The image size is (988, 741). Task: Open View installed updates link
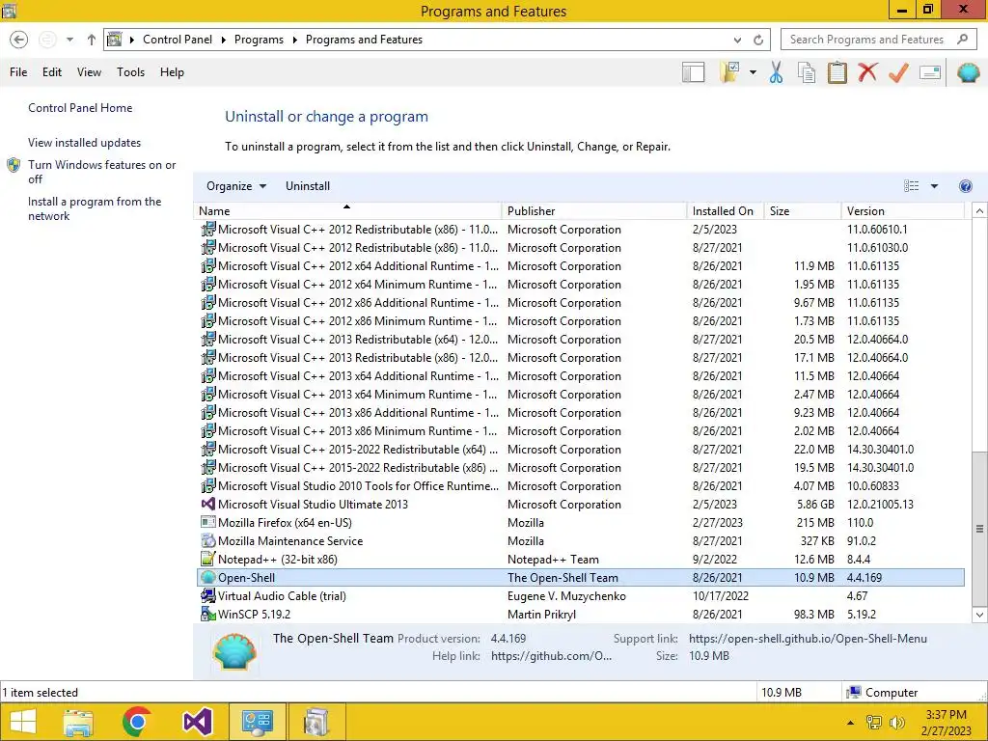[x=85, y=143]
